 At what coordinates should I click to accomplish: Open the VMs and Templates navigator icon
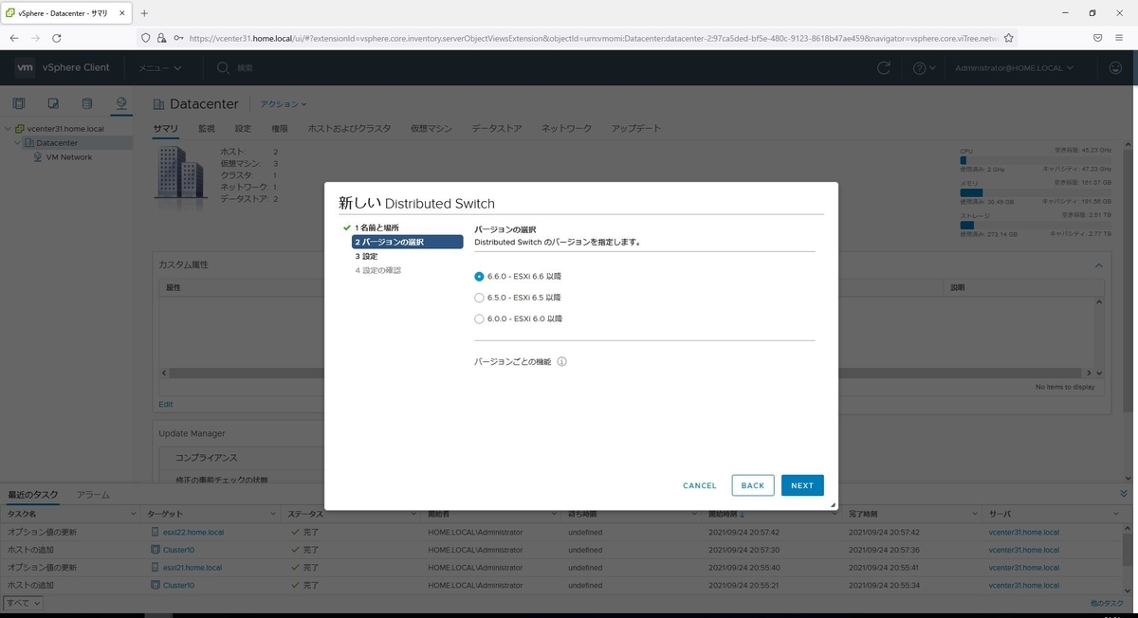point(53,103)
